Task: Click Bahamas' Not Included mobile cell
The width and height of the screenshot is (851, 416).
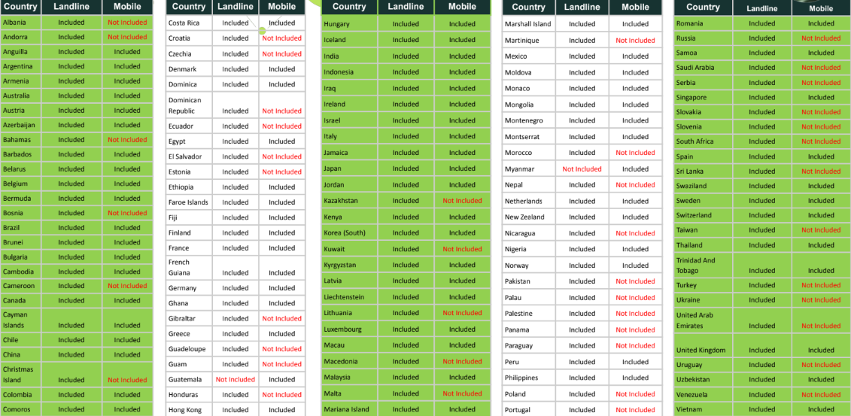Action: click(127, 140)
